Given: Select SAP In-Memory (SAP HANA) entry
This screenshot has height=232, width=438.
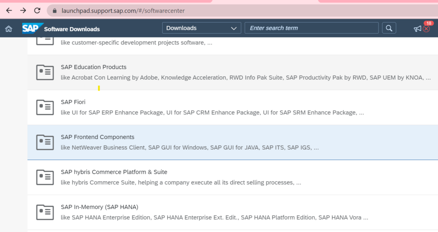Looking at the screenshot, I should [x=100, y=207].
